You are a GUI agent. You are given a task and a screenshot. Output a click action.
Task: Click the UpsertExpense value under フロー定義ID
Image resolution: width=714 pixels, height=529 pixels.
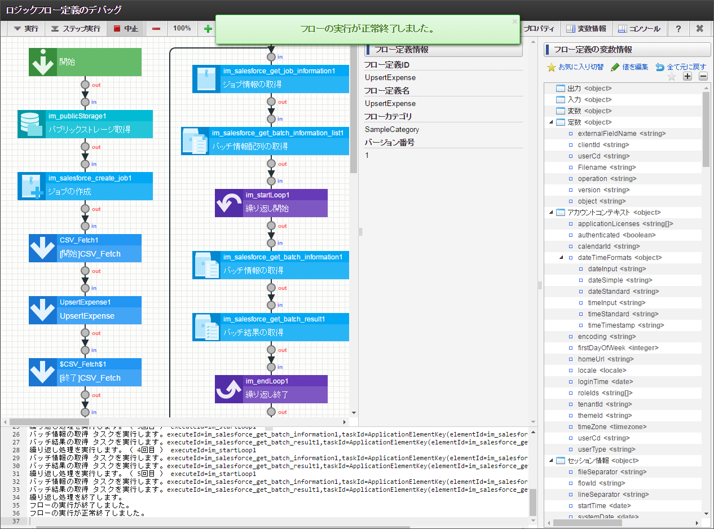390,78
